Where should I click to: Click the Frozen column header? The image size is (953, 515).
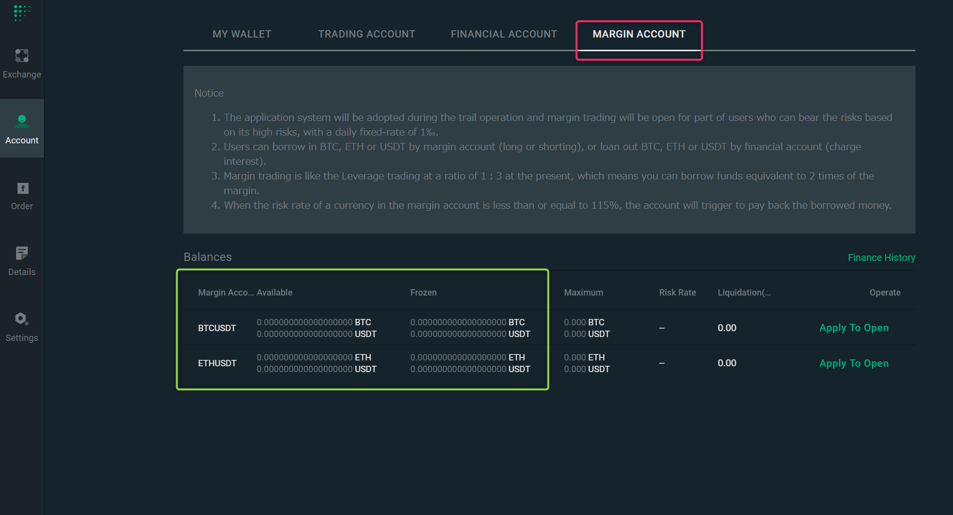(424, 293)
